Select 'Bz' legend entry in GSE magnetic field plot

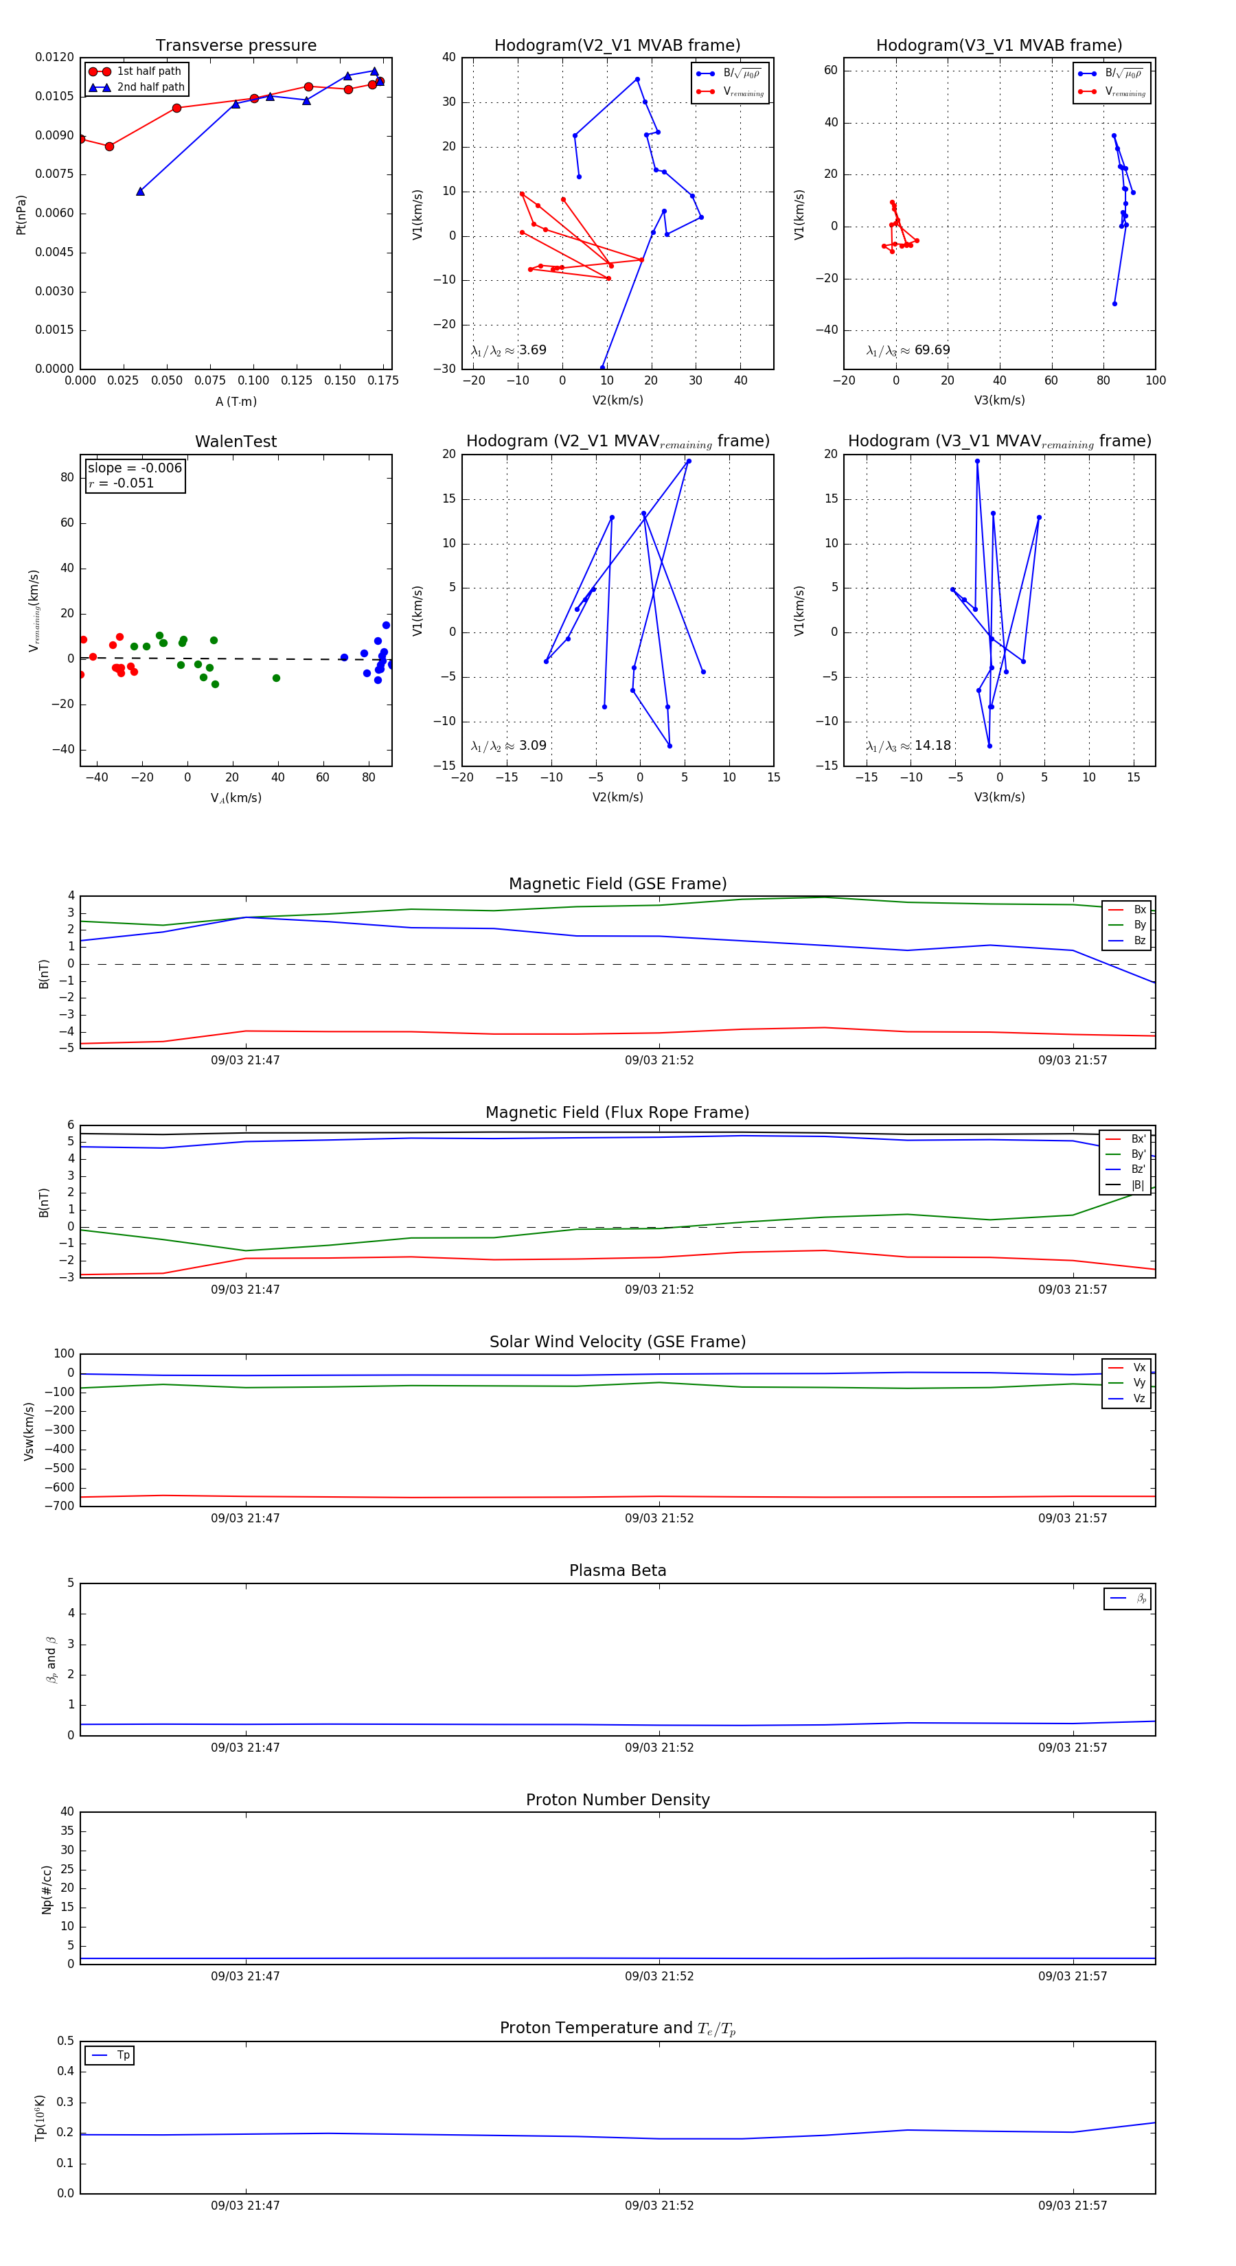point(1127,940)
